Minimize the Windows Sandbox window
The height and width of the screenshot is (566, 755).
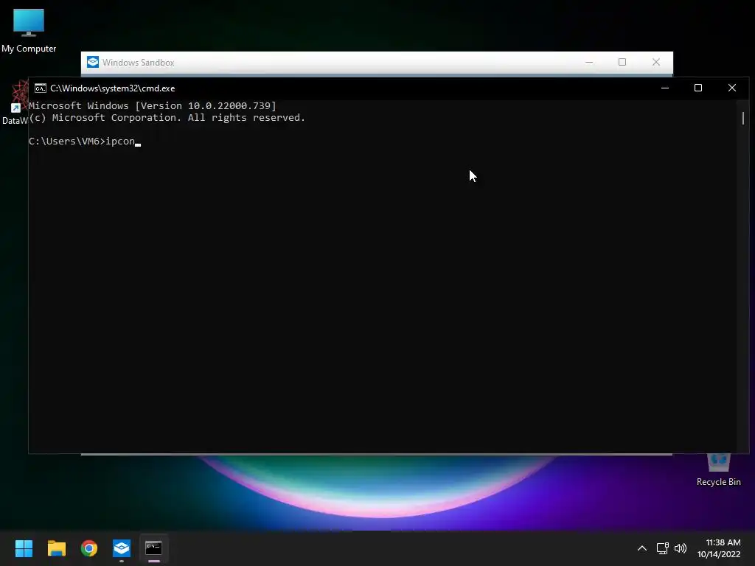[589, 62]
